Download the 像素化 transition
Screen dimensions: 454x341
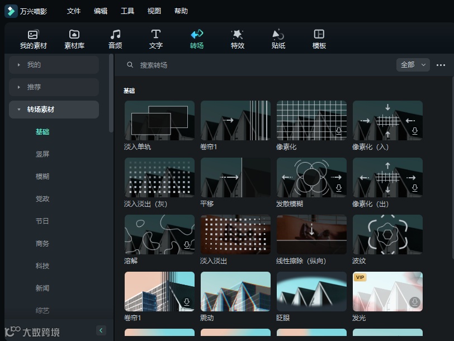click(339, 131)
